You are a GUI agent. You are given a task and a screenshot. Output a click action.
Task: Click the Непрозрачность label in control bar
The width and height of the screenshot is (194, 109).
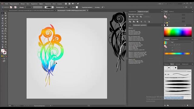60,7
